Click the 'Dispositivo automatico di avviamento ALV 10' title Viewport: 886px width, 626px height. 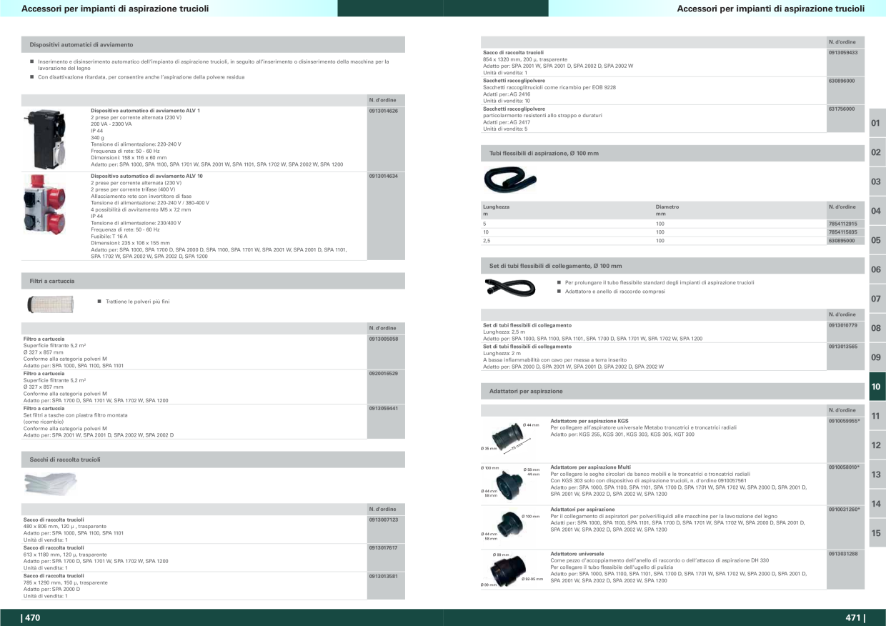(x=146, y=175)
